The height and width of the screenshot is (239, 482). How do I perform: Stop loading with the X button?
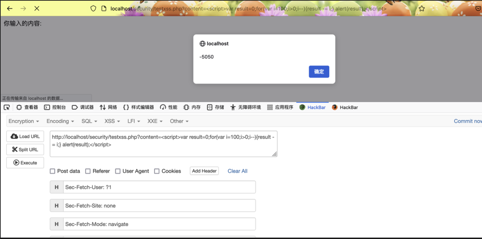click(37, 8)
